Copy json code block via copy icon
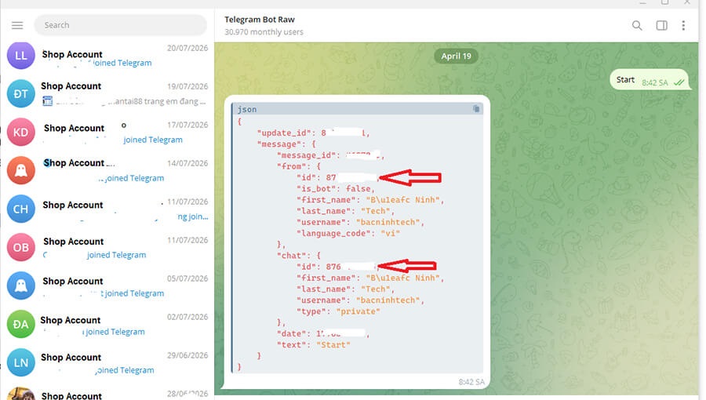The image size is (706, 400). [476, 109]
